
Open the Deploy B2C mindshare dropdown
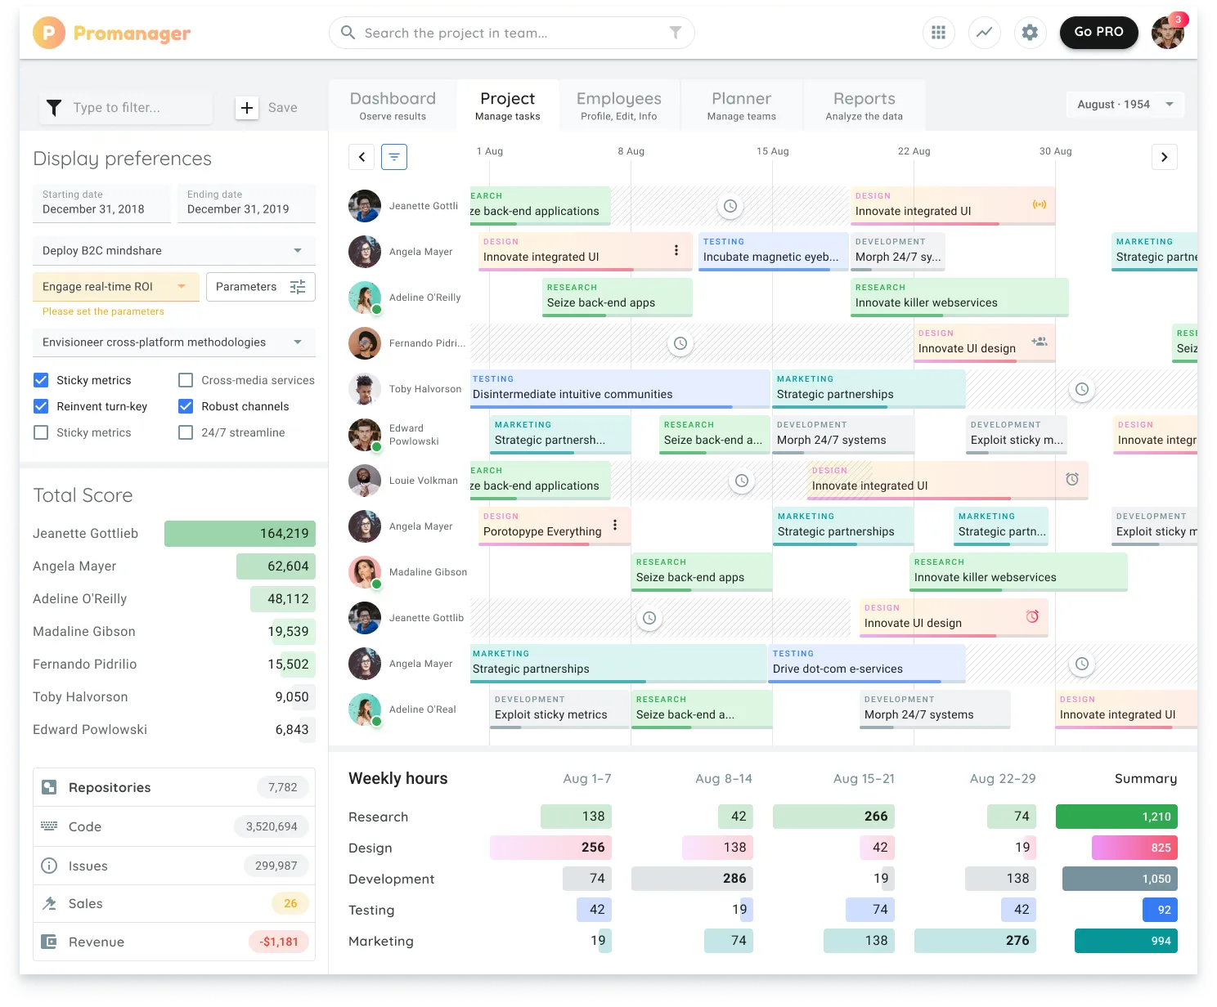173,250
